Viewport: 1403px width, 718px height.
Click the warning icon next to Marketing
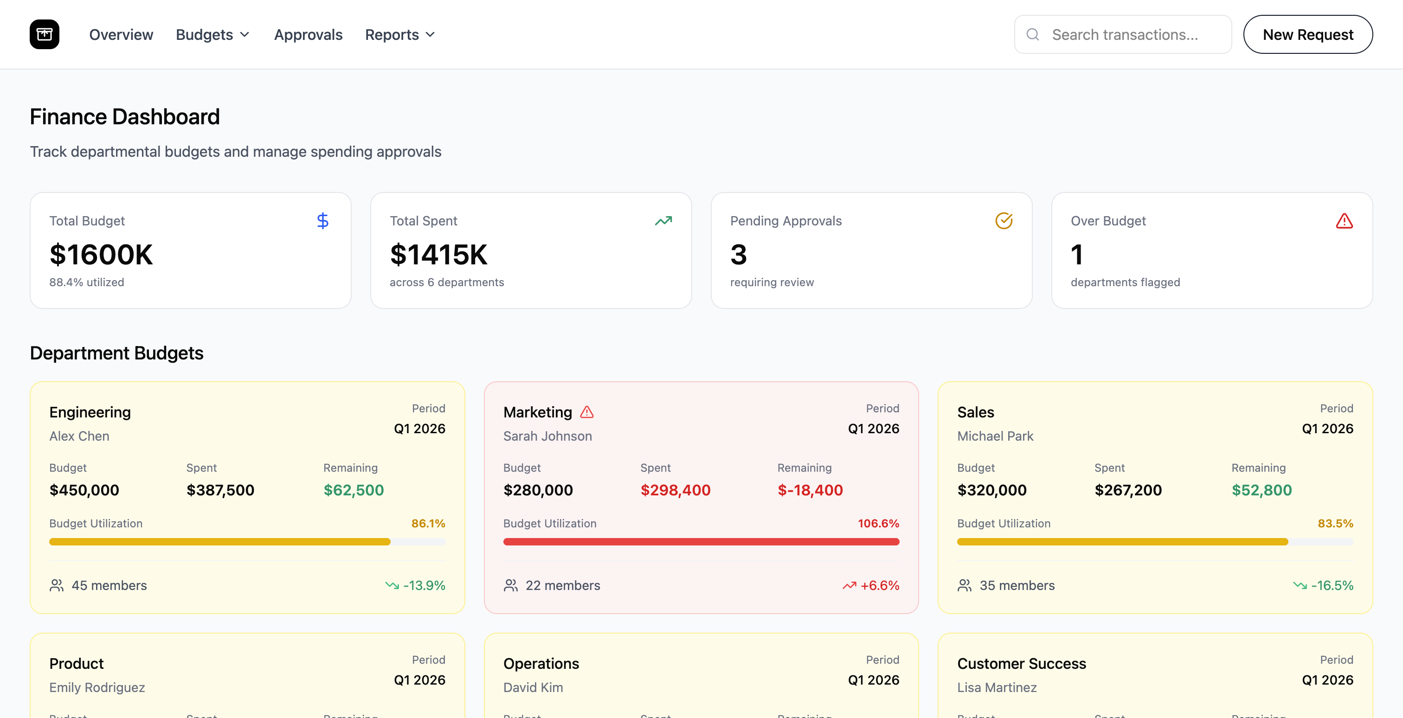587,413
